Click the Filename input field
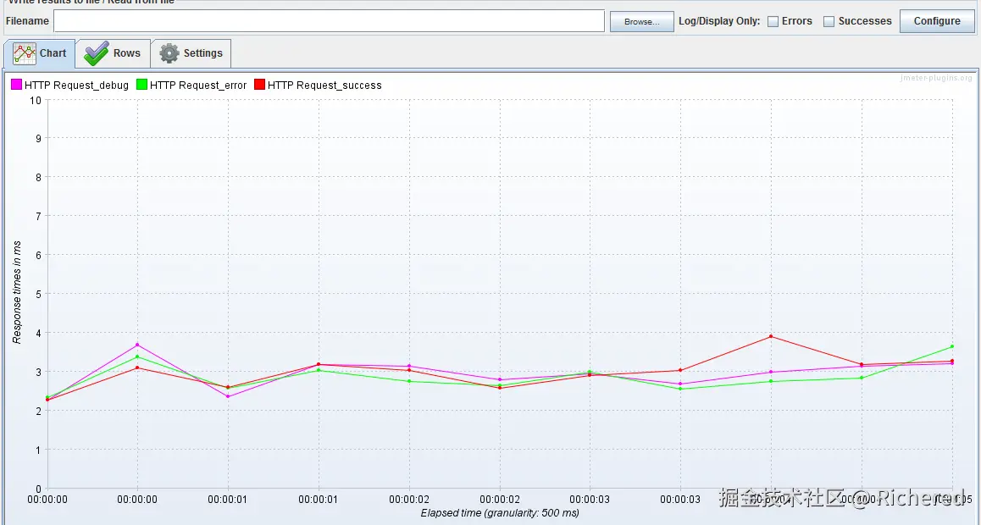Image resolution: width=981 pixels, height=525 pixels. tap(329, 20)
